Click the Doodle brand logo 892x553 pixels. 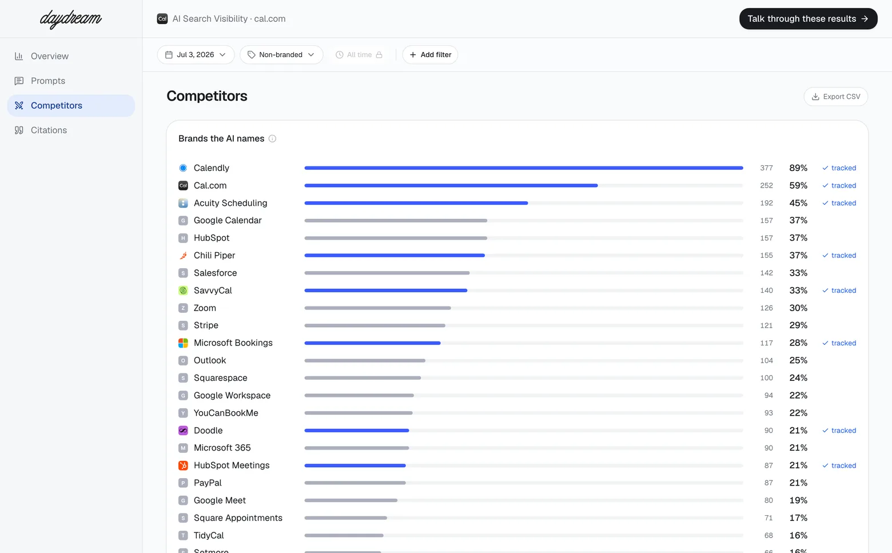pyautogui.click(x=183, y=431)
